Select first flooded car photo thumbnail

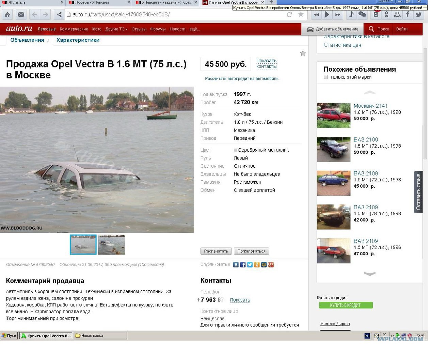point(83,244)
